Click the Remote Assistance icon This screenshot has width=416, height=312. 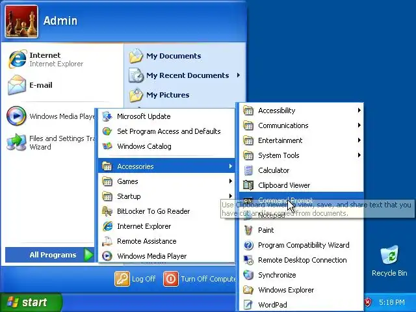[x=107, y=241]
